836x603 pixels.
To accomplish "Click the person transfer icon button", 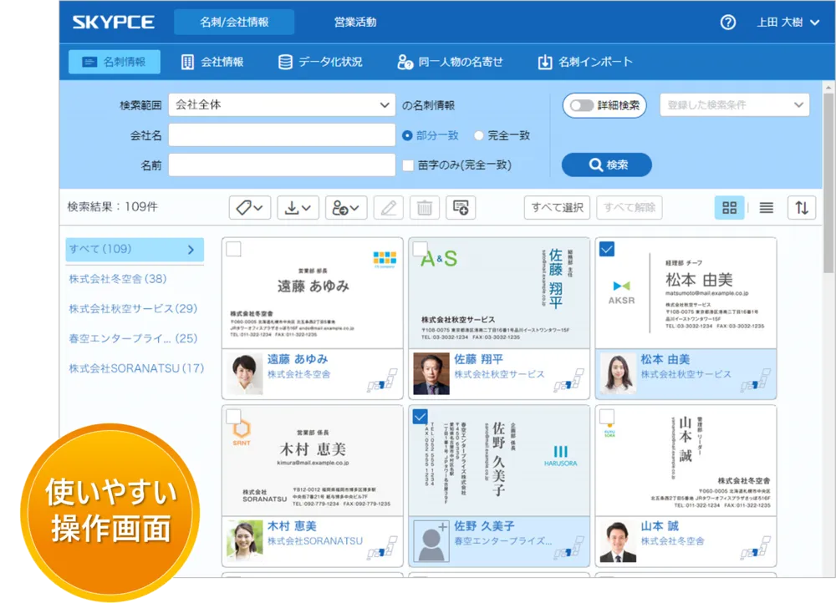I will point(346,208).
